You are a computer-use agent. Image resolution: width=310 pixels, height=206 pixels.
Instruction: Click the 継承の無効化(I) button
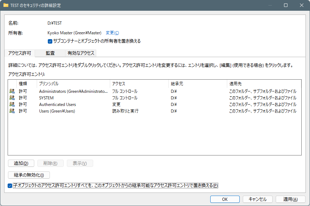[x=29, y=175]
